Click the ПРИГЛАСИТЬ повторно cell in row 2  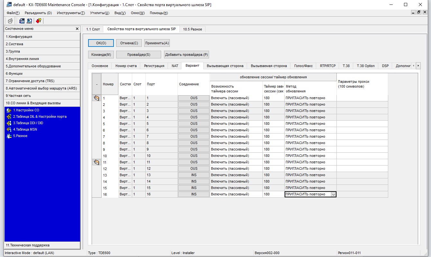pyautogui.click(x=310, y=104)
